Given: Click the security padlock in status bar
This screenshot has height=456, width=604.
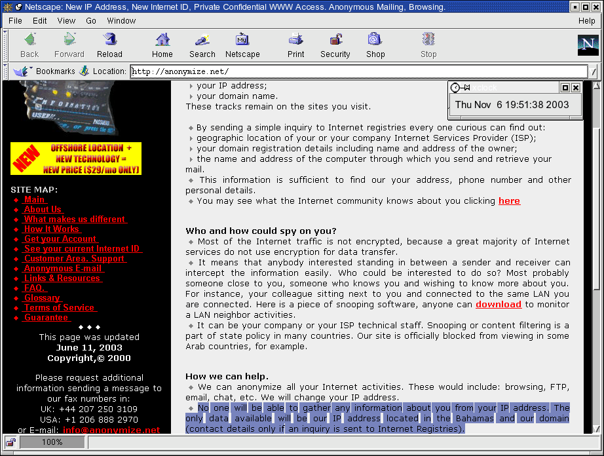Looking at the screenshot, I should point(10,442).
